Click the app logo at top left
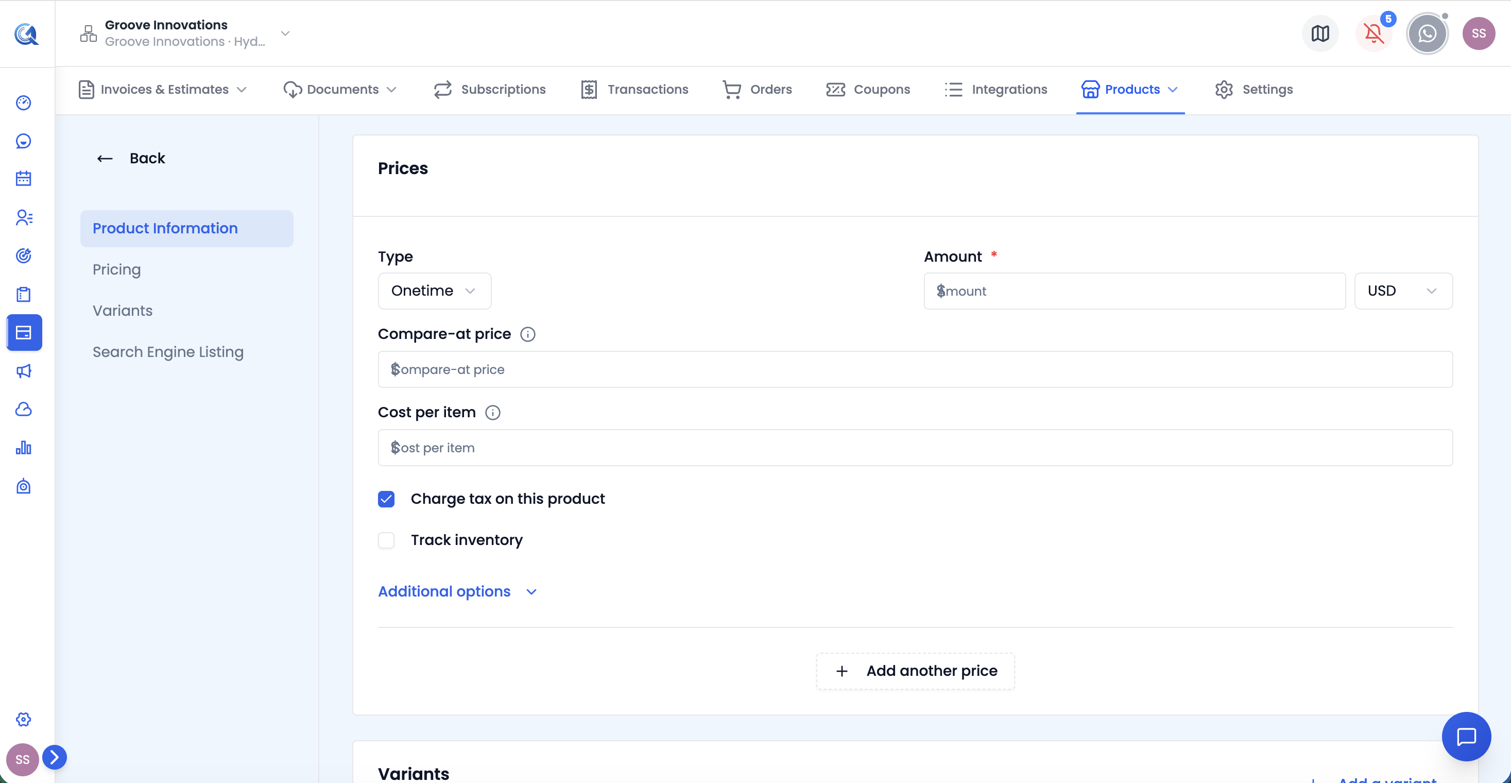 pos(26,34)
